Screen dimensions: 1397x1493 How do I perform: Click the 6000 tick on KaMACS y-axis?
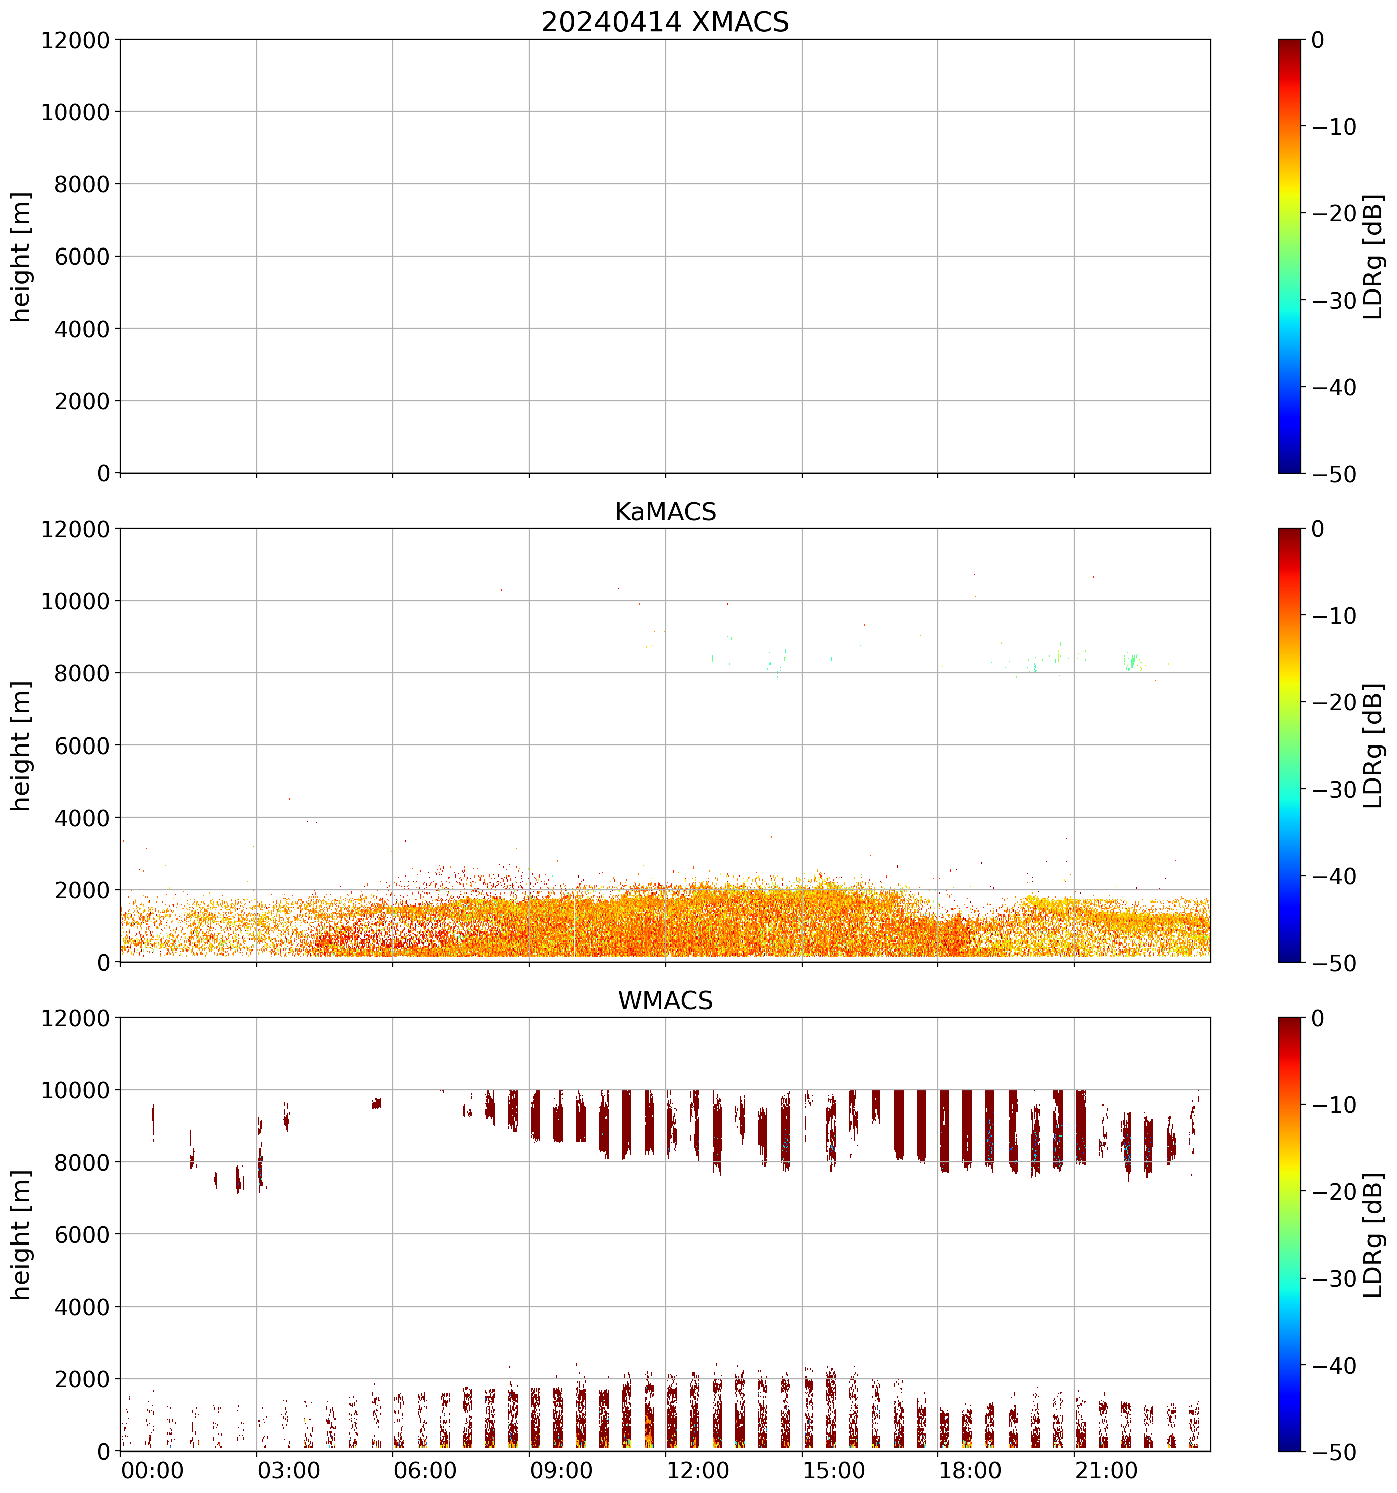[x=82, y=746]
